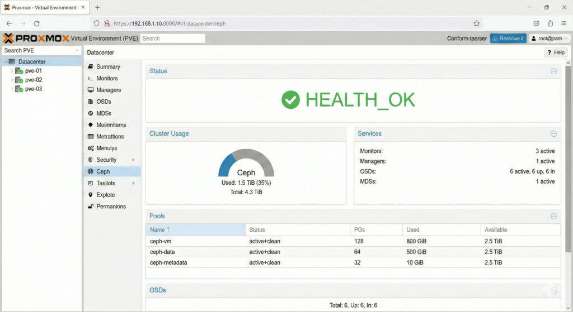Click the Explote pin icon
Screen dimensions: 573x312
[91, 195]
